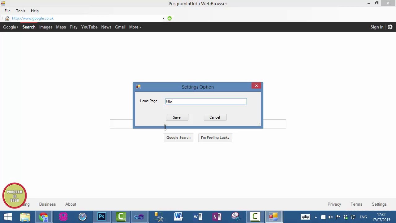Close the Settings Option dialog
396x223 pixels.
256,86
